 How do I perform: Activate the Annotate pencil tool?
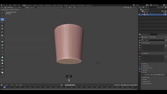pos(2,32)
